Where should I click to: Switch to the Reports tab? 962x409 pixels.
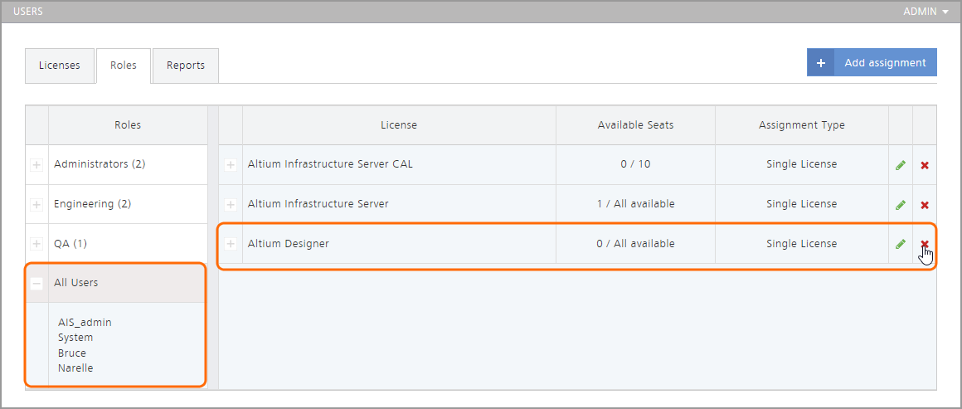(x=186, y=66)
